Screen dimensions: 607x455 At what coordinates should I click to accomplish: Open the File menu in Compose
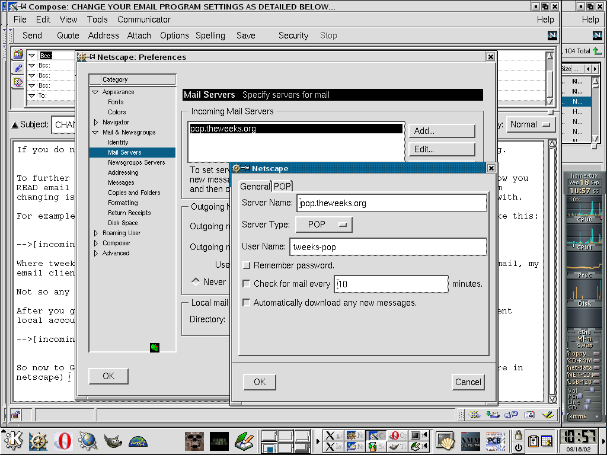(x=20, y=20)
